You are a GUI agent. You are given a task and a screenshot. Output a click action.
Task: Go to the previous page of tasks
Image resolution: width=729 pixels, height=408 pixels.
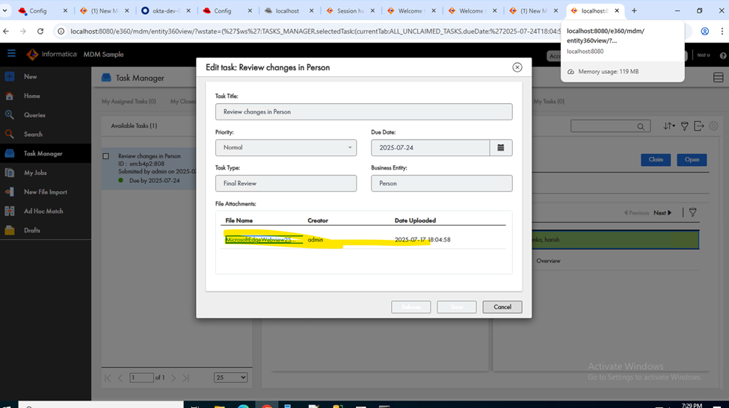pos(120,378)
